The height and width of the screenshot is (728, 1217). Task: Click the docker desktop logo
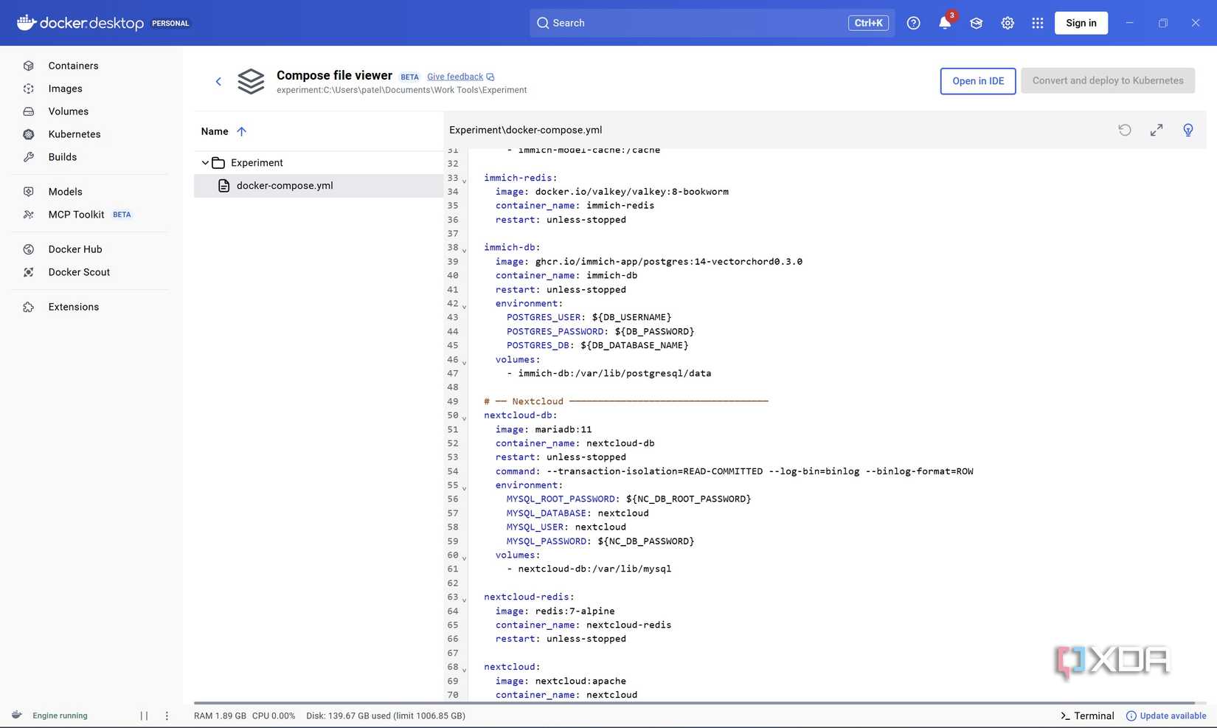[80, 23]
